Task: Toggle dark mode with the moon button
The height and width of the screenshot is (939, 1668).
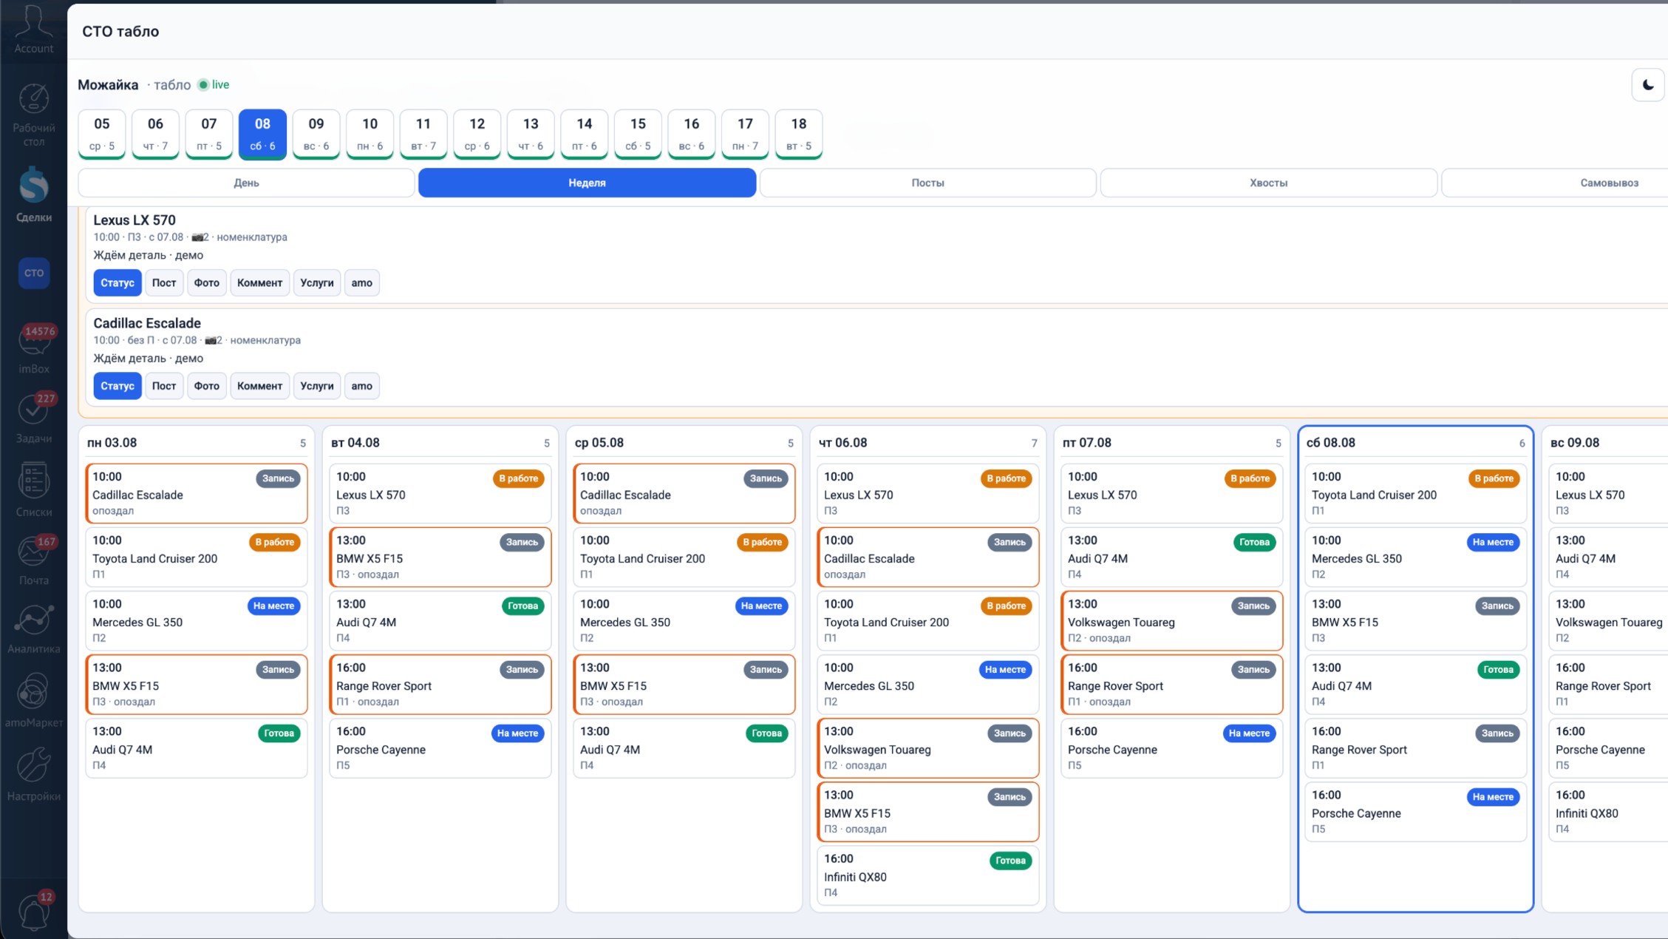Action: click(1647, 85)
